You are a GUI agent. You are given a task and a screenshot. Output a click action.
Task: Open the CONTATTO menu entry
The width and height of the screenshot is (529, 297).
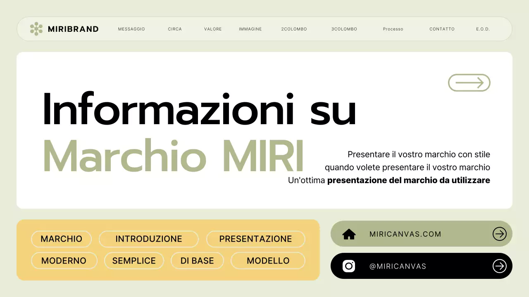tap(442, 29)
